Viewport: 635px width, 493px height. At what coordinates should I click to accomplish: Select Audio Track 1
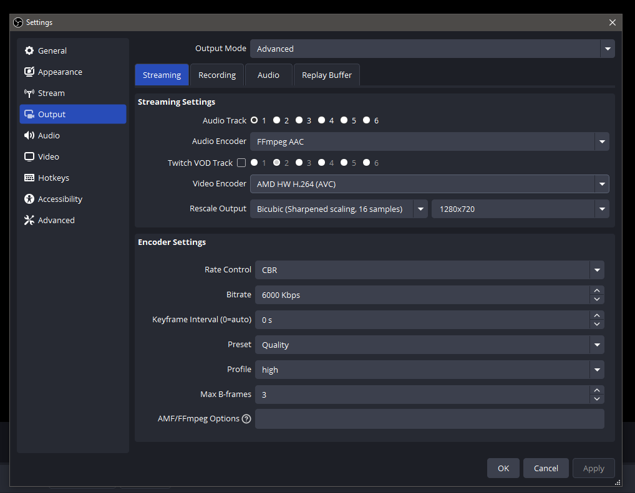click(254, 120)
